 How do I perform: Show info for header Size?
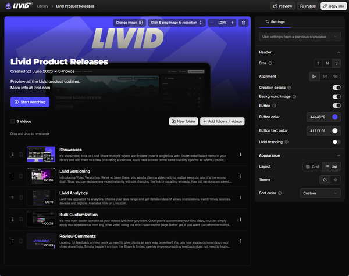[270, 63]
